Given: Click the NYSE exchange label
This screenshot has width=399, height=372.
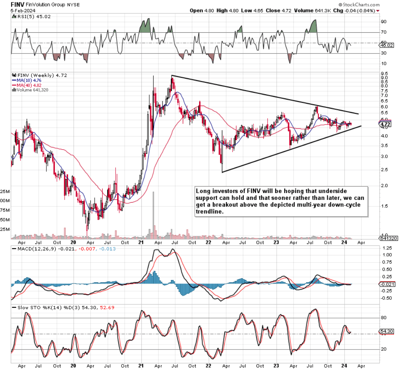Looking at the screenshot, I should 74,5.
